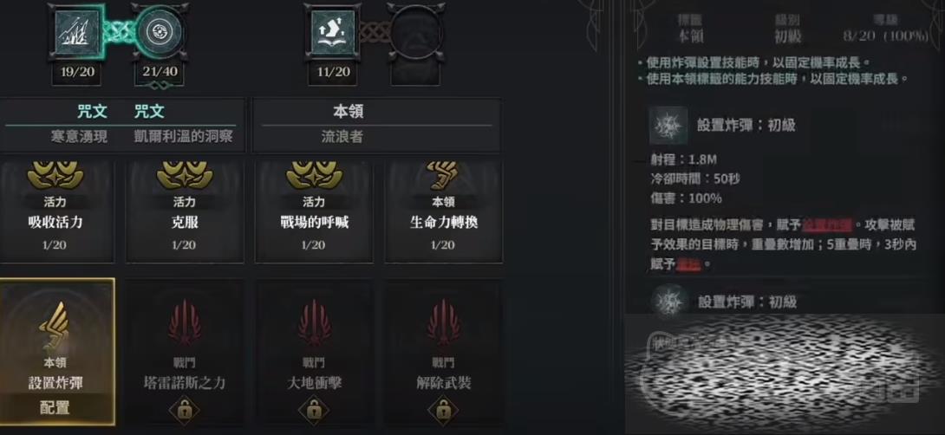Image resolution: width=945 pixels, height=435 pixels.
Task: Select the 克服 skill card
Action: tap(185, 211)
